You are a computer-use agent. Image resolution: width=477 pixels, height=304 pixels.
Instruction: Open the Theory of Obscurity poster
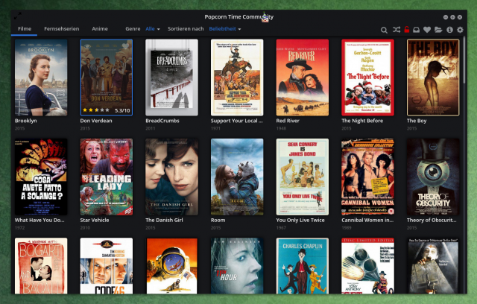point(433,177)
